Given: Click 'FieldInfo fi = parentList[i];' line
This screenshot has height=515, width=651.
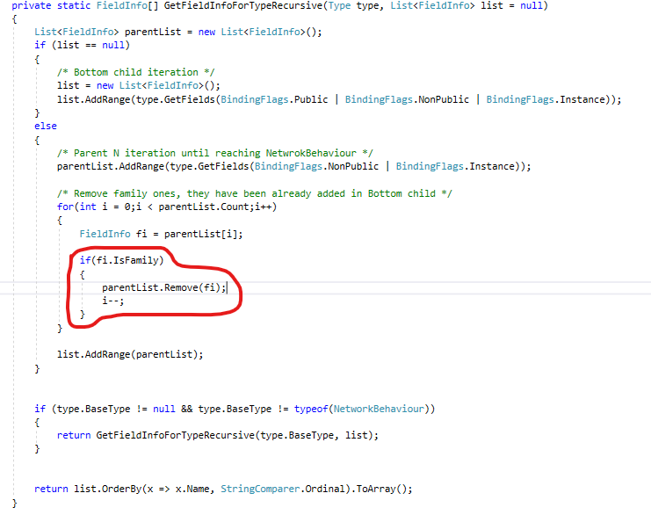Looking at the screenshot, I should pyautogui.click(x=161, y=234).
